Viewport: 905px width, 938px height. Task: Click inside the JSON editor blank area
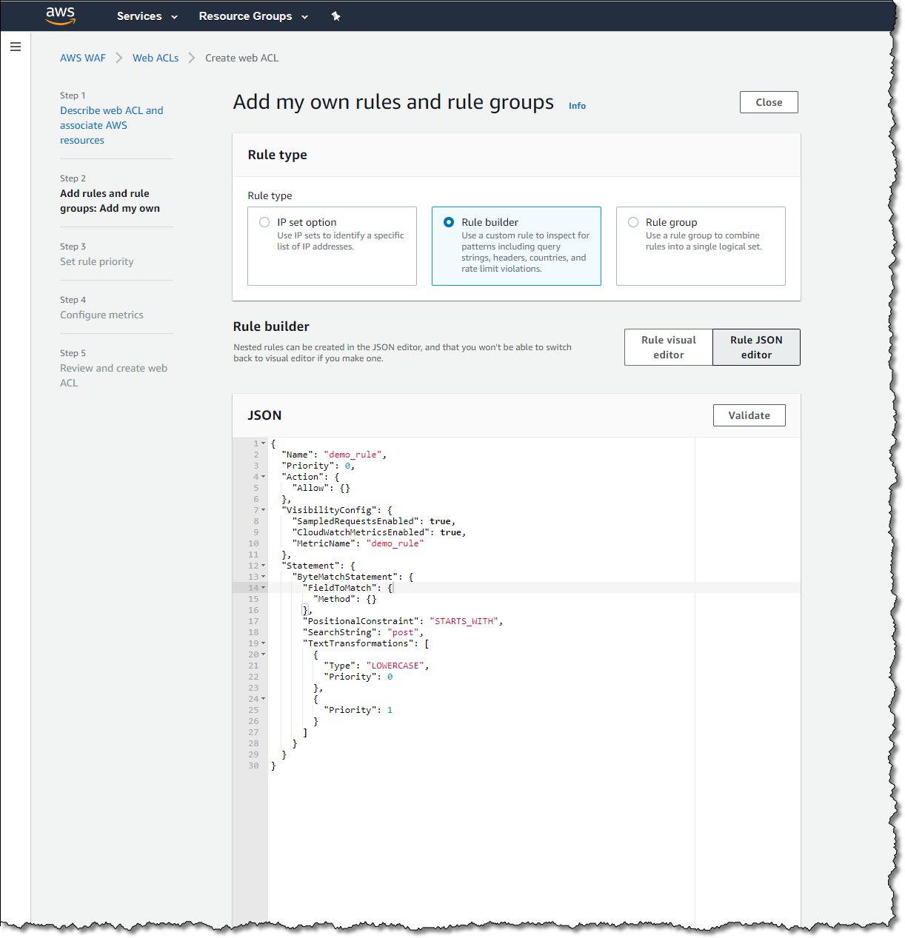pos(481,844)
